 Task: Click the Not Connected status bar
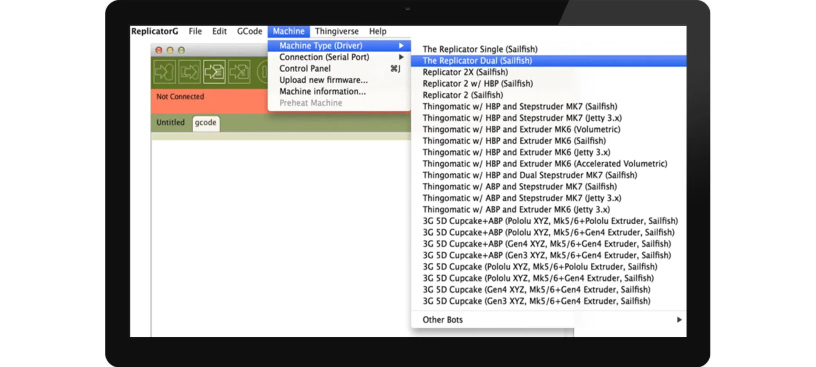tap(210, 101)
